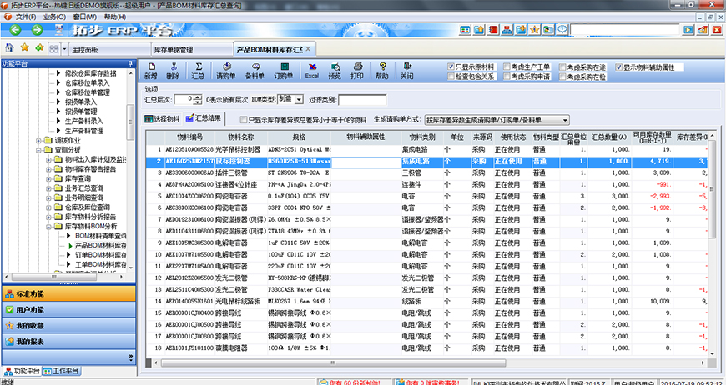Enable 考虑生产工单 checkbox
Image resolution: width=726 pixels, height=385 pixels.
click(507, 66)
